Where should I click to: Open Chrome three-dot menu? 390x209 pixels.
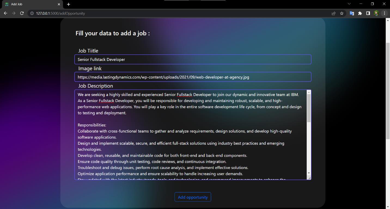(385, 13)
